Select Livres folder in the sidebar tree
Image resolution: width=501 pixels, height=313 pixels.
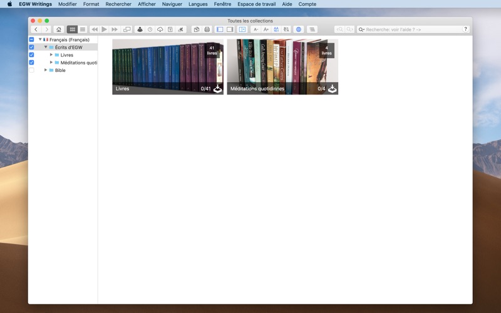(67, 55)
